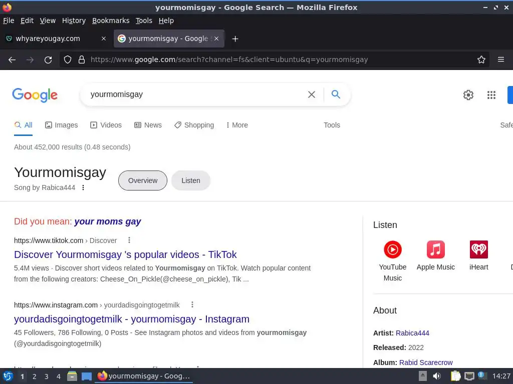The height and width of the screenshot is (384, 513).
Task: Switch to the whyareyougay.com tab
Action: click(x=56, y=38)
